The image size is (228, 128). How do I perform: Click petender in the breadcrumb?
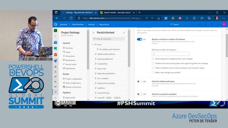63,25
